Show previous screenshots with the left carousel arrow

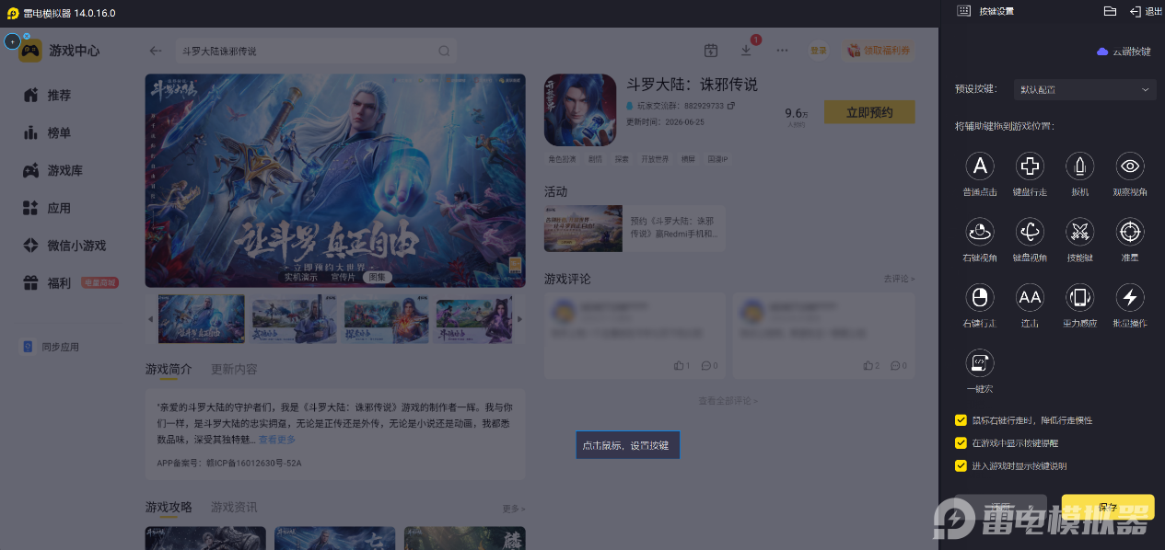pyautogui.click(x=151, y=319)
